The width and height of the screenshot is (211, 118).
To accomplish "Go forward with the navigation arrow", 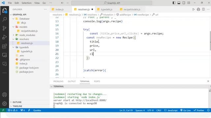I will (x=67, y=3).
